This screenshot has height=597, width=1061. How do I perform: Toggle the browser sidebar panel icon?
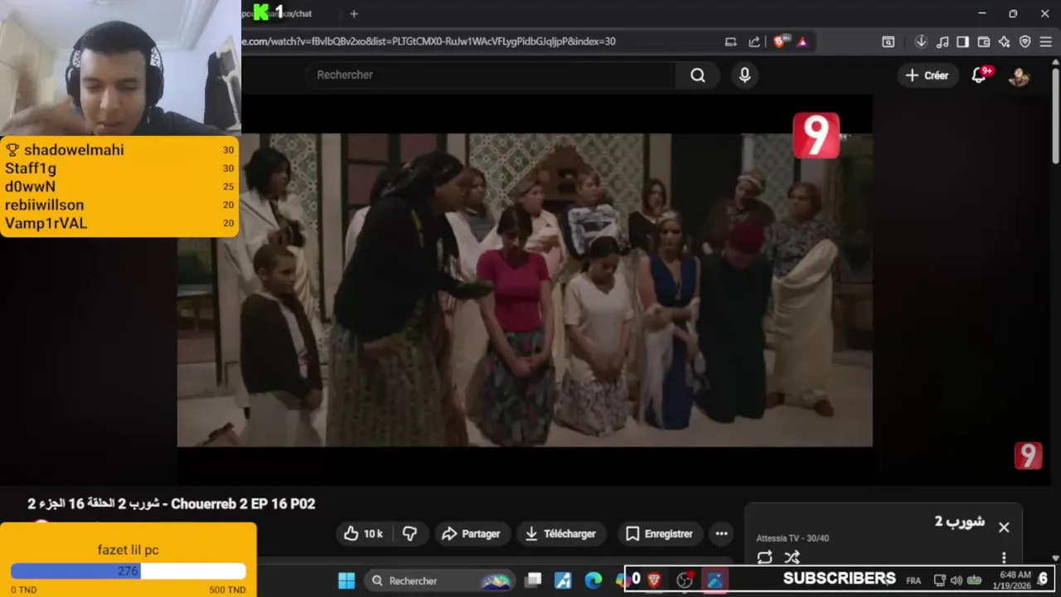(962, 41)
